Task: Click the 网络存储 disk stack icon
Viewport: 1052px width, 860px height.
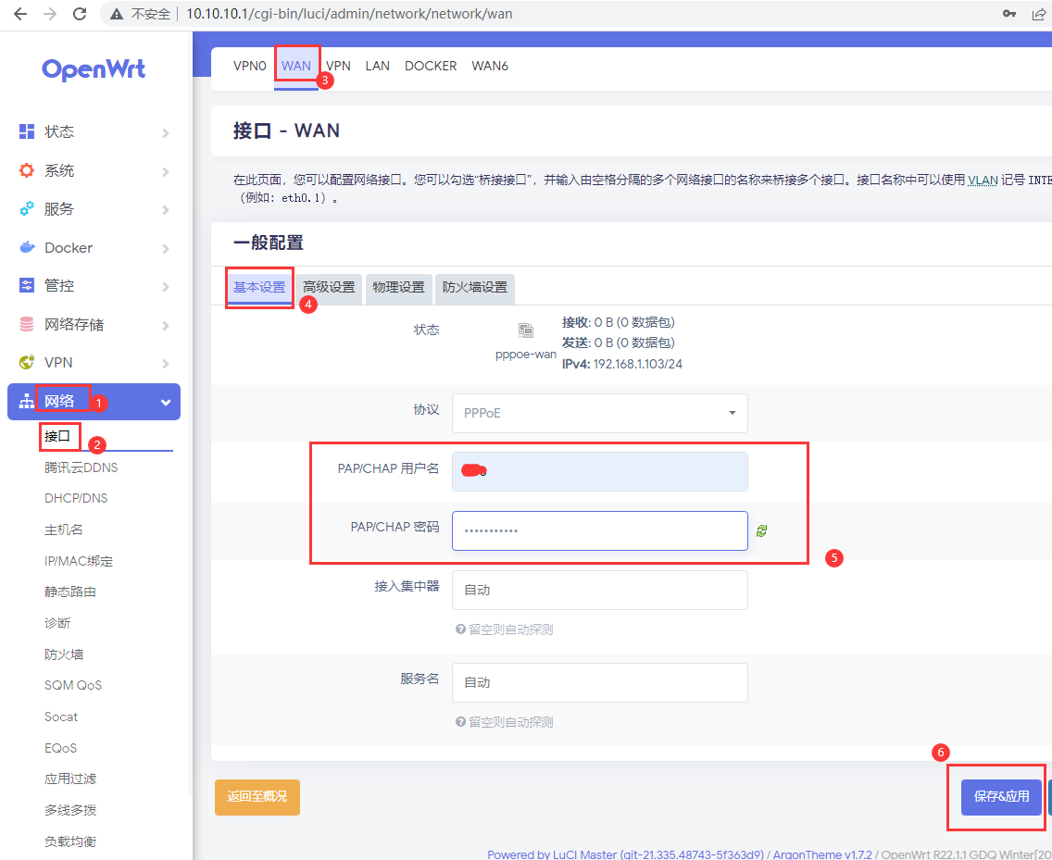Action: (27, 325)
